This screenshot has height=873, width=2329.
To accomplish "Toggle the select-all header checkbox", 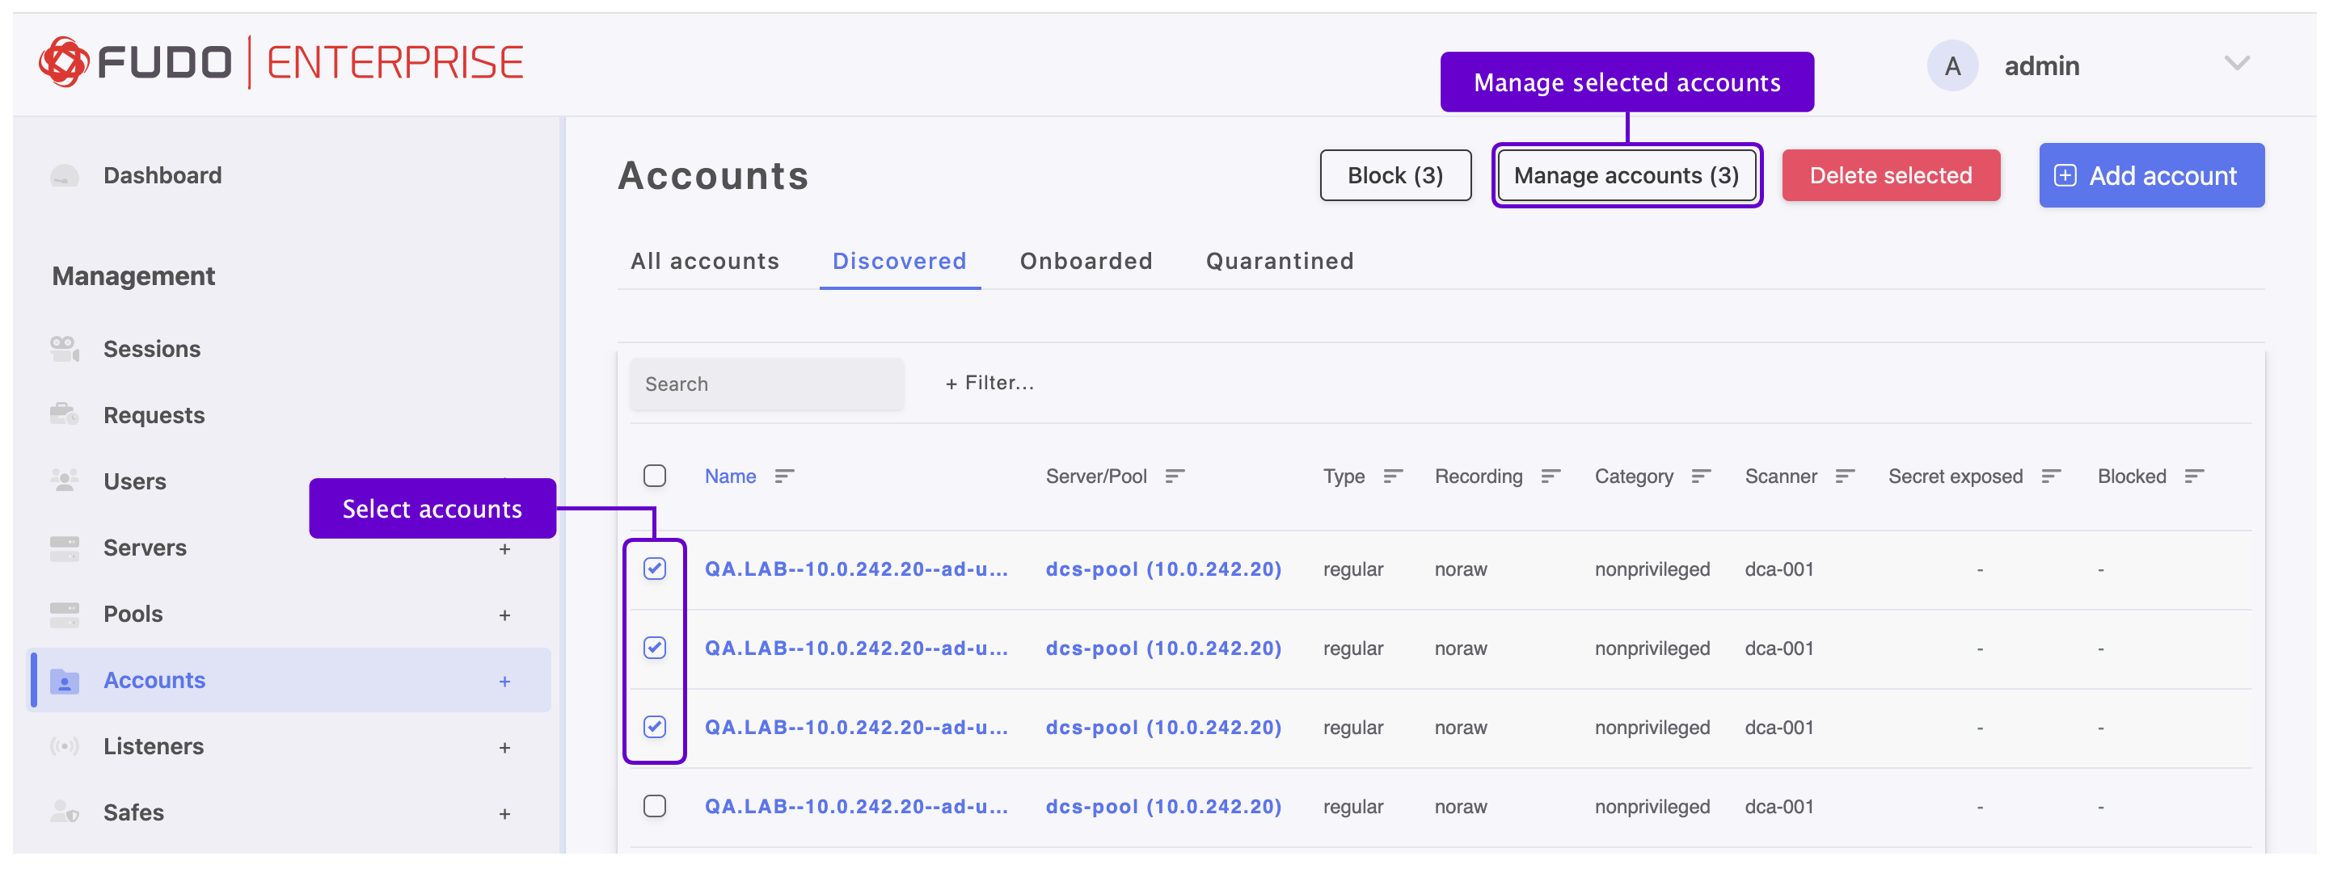I will pyautogui.click(x=655, y=476).
